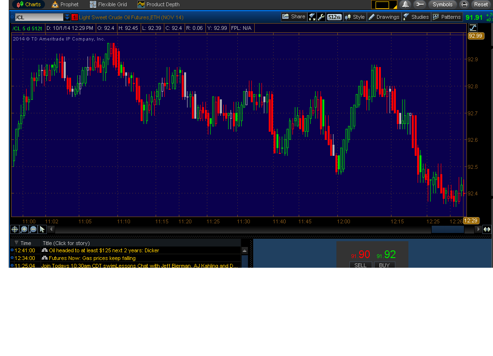Click the news list scroll-up arrow

click(x=245, y=250)
